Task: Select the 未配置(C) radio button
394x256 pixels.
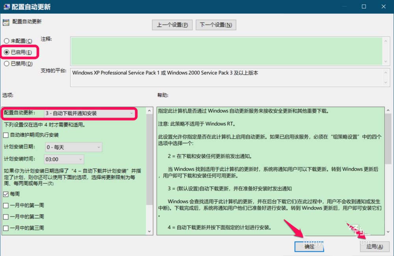Action: 7,41
